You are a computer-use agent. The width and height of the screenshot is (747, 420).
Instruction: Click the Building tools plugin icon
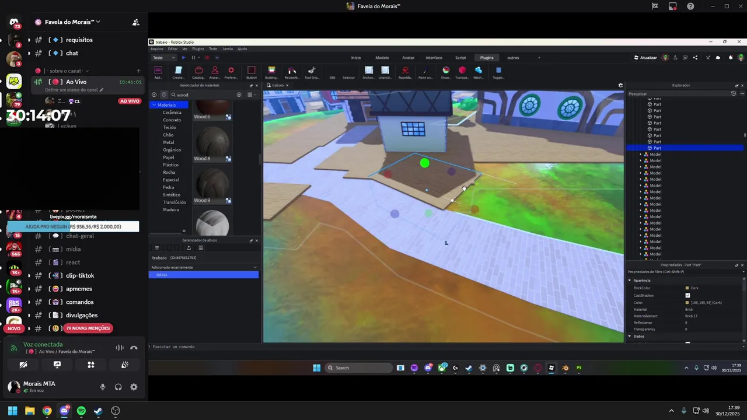point(271,71)
